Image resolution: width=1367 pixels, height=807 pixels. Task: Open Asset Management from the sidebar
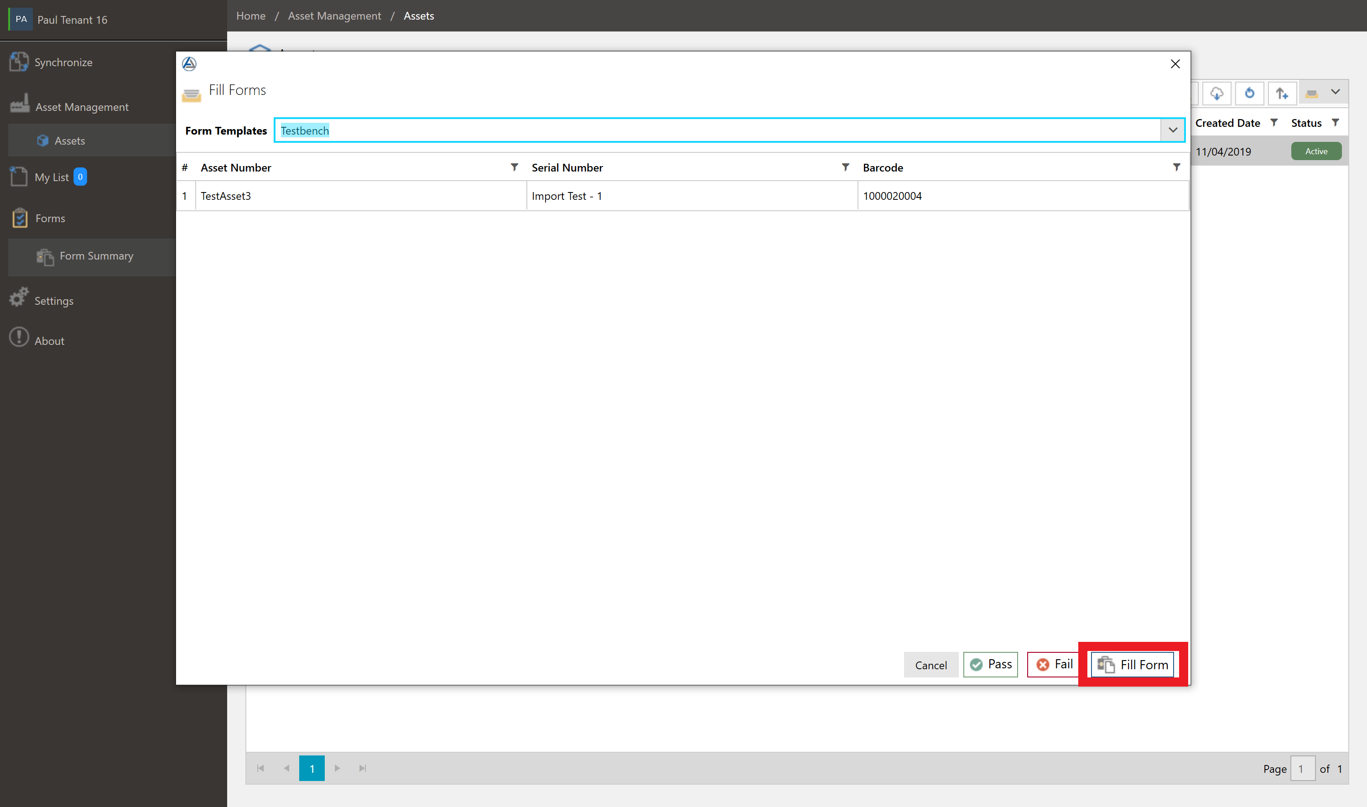tap(82, 107)
